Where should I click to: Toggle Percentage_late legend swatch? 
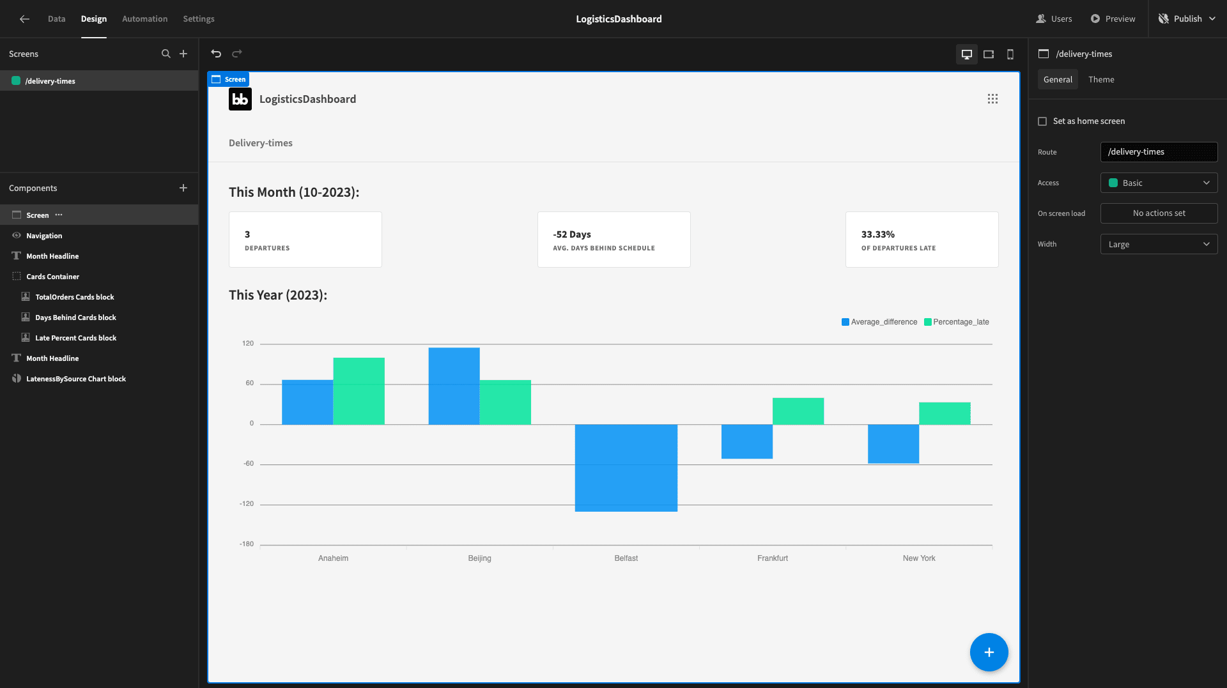click(928, 322)
